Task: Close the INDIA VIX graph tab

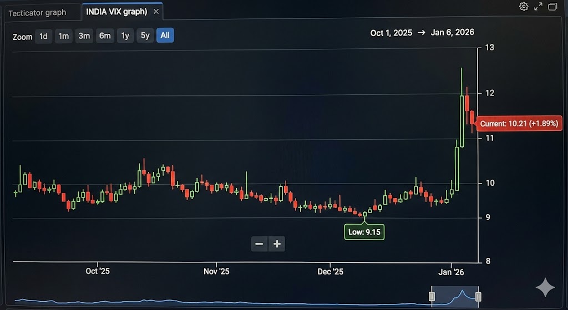Action: click(156, 12)
